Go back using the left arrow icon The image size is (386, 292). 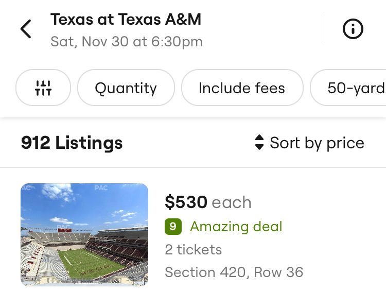(26, 29)
